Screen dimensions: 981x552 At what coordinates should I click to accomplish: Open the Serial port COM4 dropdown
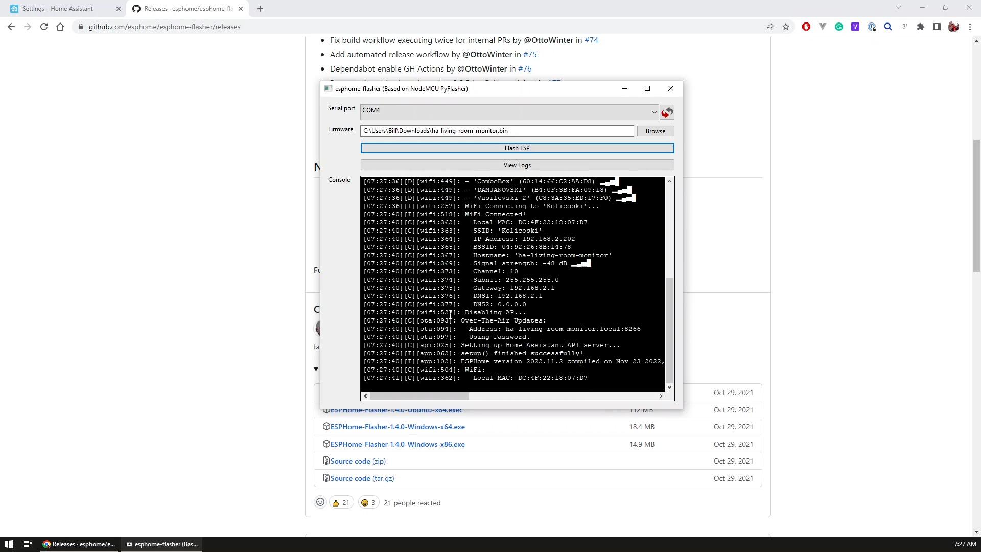pyautogui.click(x=509, y=112)
